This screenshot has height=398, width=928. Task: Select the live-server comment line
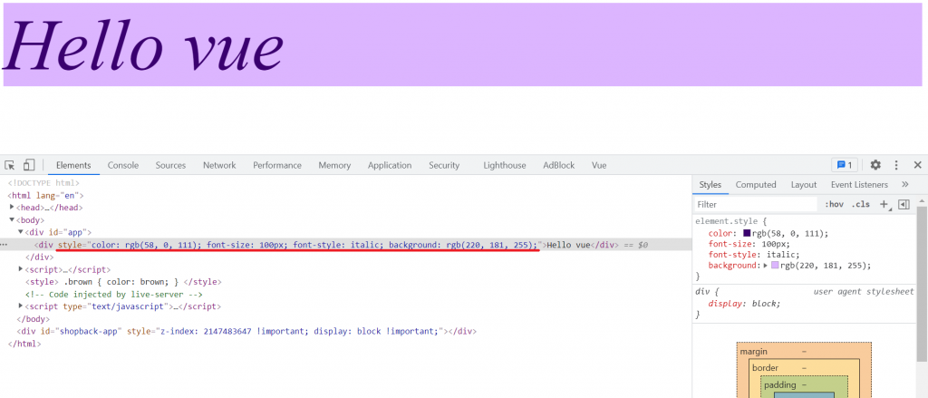tap(114, 295)
